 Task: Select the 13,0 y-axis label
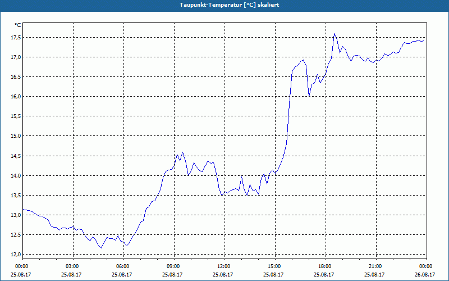pyautogui.click(x=16, y=215)
